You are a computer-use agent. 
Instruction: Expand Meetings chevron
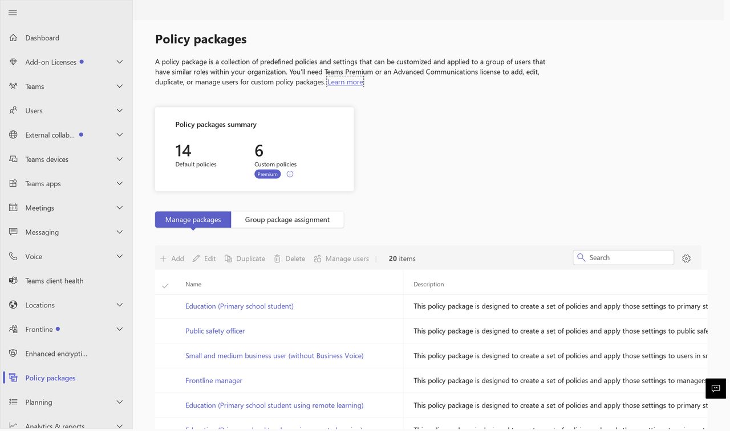[120, 208]
